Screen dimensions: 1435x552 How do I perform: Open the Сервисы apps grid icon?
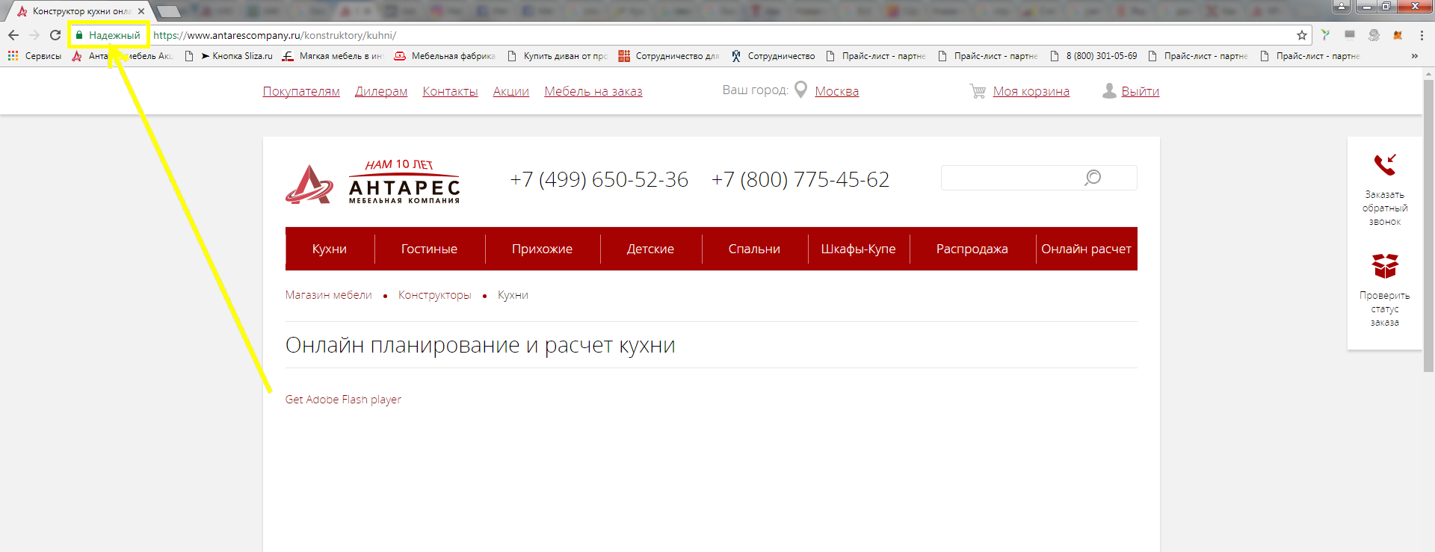coord(13,56)
